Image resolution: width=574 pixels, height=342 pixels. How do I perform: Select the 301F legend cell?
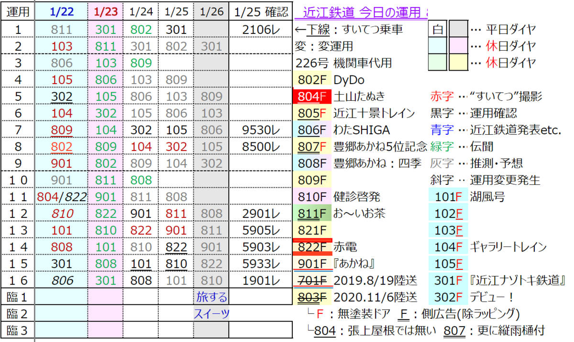448,280
